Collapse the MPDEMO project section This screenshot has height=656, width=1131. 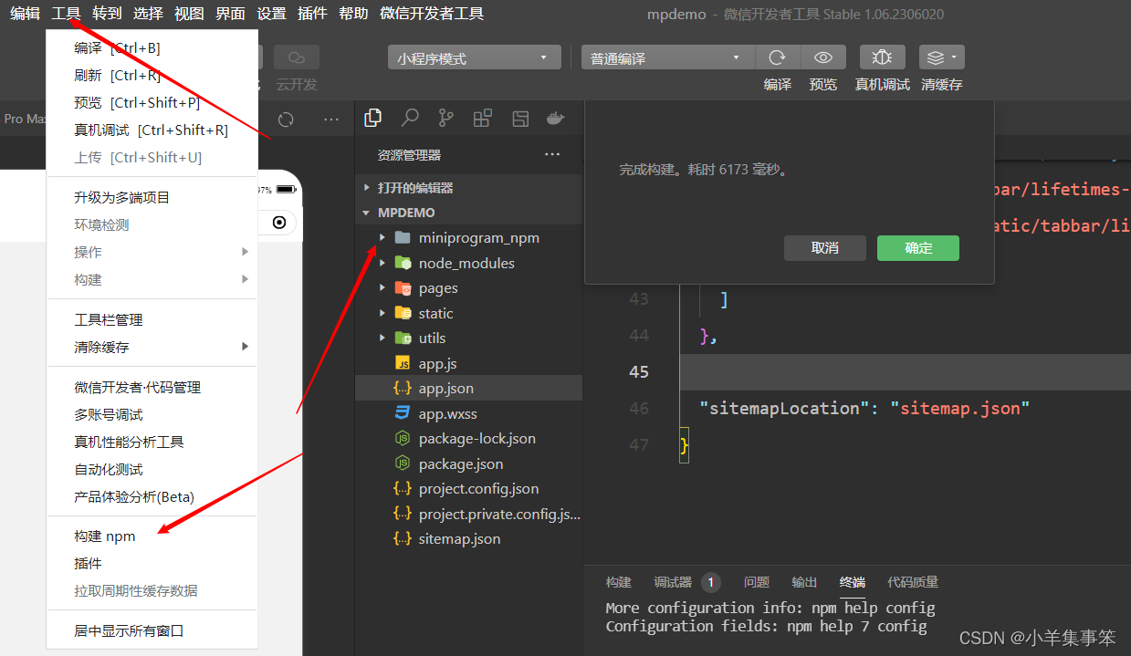point(469,212)
